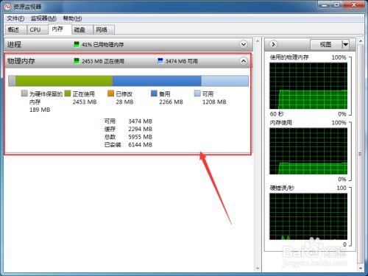Switch to the 磁盘 tab

coord(82,29)
